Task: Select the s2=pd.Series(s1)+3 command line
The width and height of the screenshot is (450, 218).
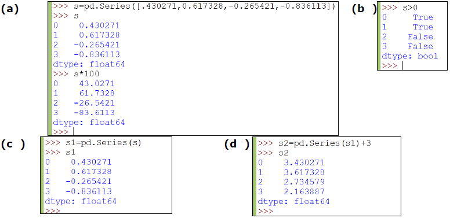Action: [314, 143]
